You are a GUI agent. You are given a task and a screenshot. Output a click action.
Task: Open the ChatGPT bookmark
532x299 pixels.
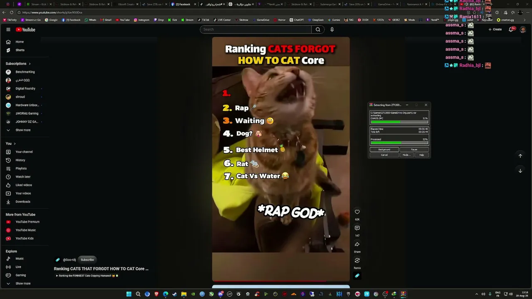tap(297, 20)
